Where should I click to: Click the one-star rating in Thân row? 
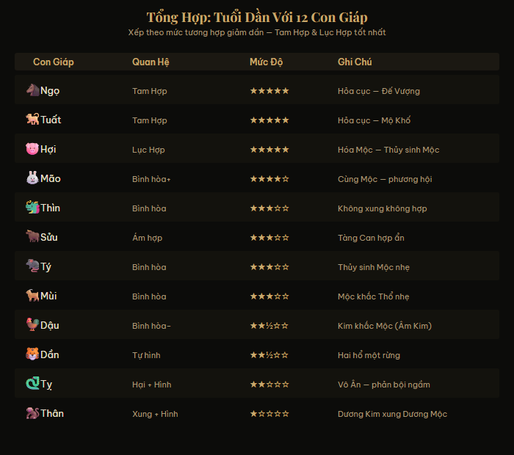269,414
